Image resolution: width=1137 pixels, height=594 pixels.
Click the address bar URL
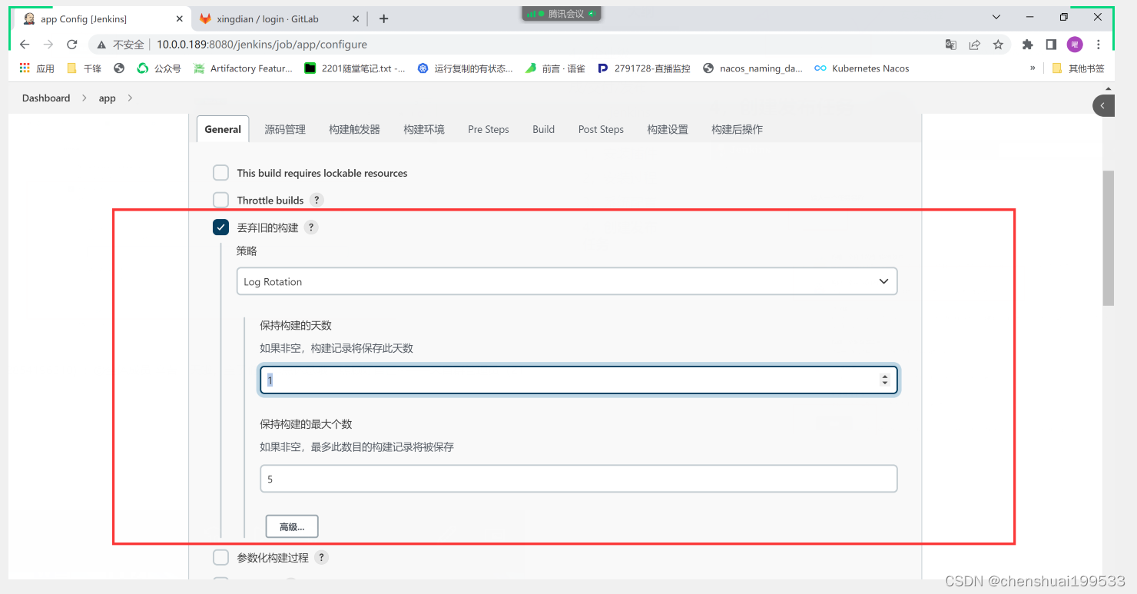(x=262, y=45)
